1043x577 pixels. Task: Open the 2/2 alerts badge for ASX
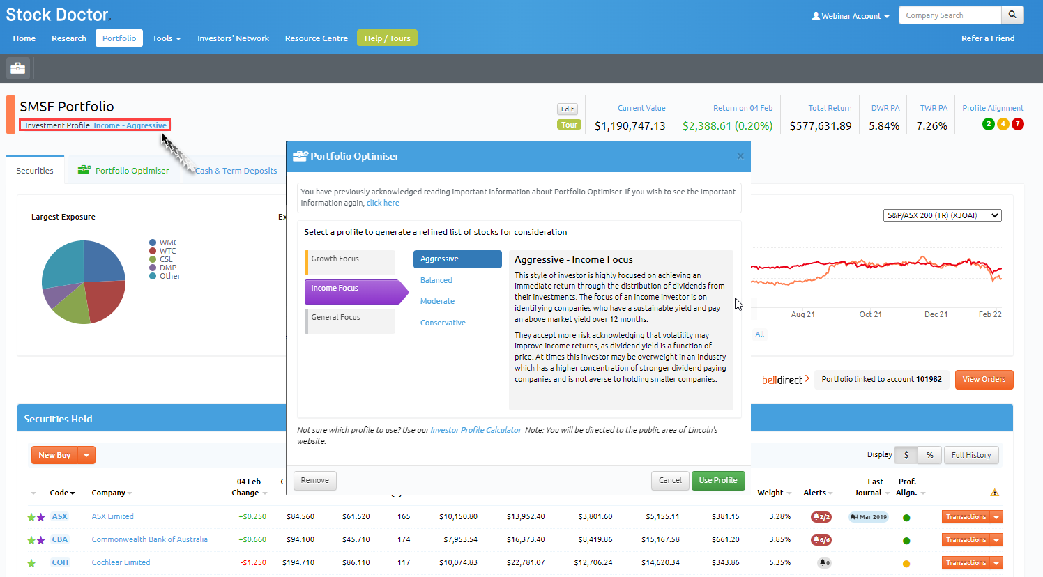[x=821, y=517]
